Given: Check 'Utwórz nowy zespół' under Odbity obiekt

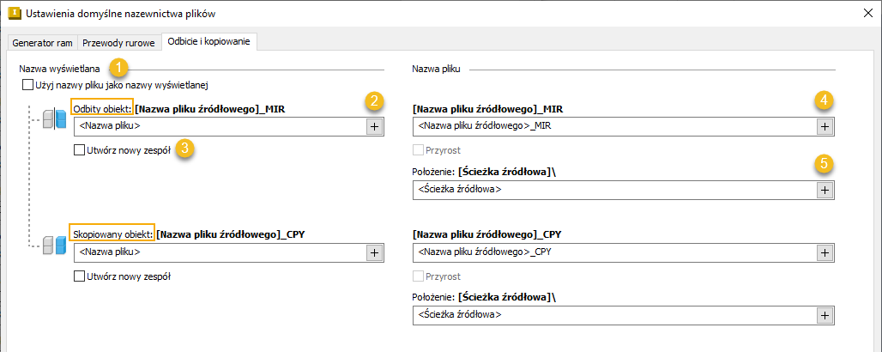Looking at the screenshot, I should click(80, 150).
